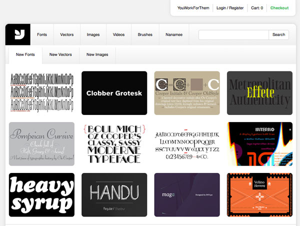Open the orange Velino Herrera thumbnail

click(x=259, y=195)
